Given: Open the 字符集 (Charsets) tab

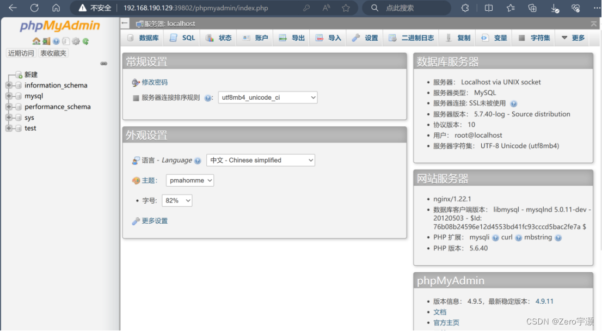Looking at the screenshot, I should coord(534,38).
